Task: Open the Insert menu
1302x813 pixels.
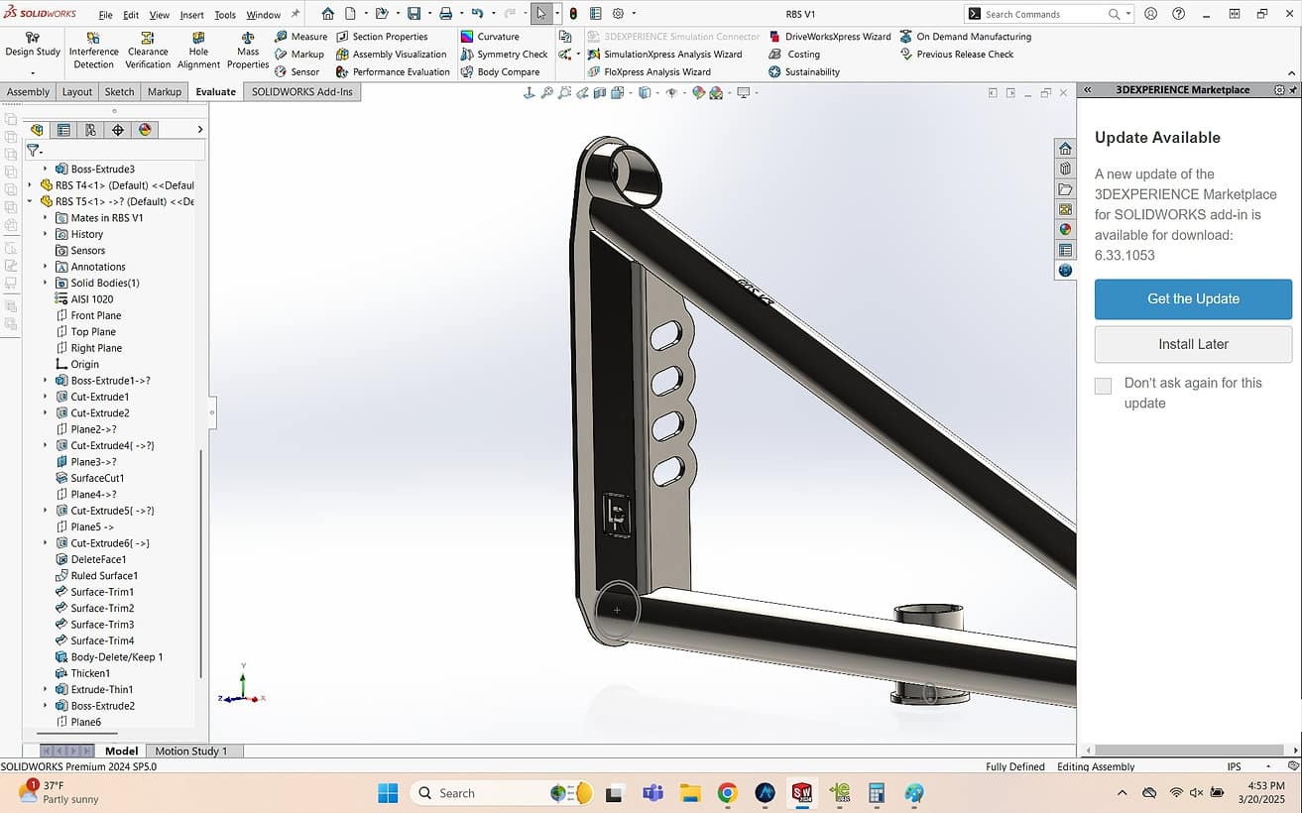Action: (191, 15)
